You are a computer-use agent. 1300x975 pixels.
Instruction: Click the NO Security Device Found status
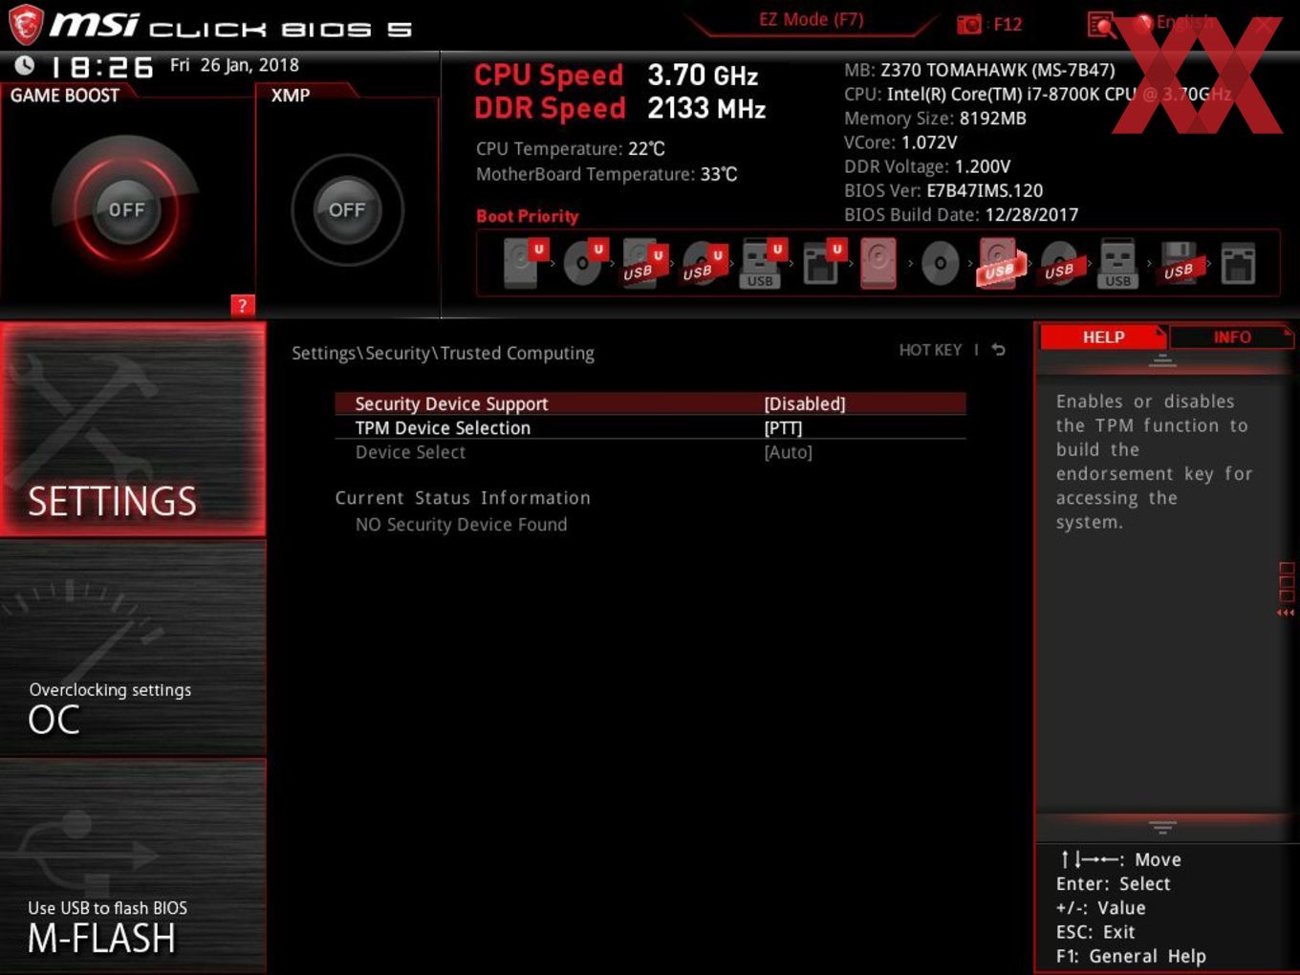tap(461, 525)
